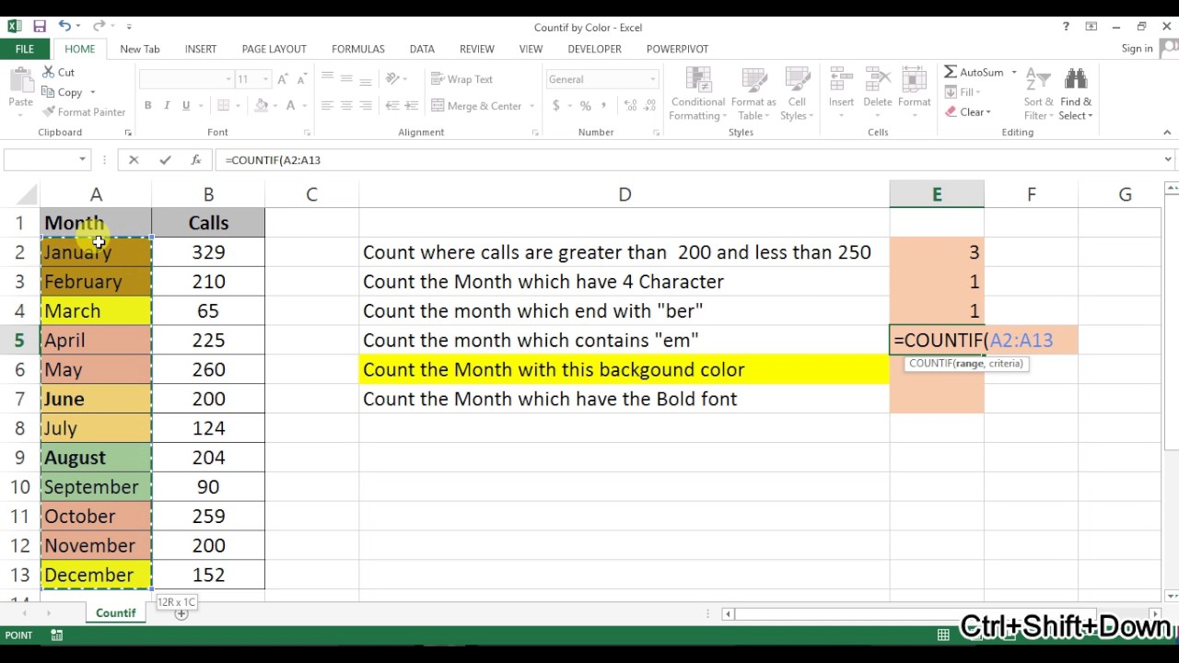Open Conditional Formatting menu
Viewport: 1179px width, 663px height.
tap(698, 94)
